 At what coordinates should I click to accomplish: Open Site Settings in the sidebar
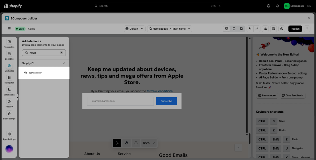pyautogui.click(x=9, y=115)
